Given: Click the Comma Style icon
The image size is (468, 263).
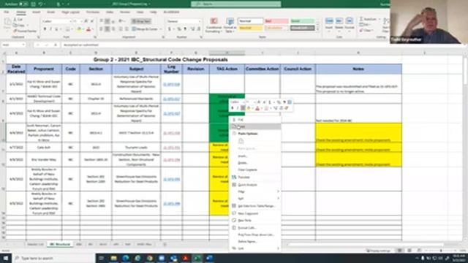Looking at the screenshot, I should click(x=185, y=29).
